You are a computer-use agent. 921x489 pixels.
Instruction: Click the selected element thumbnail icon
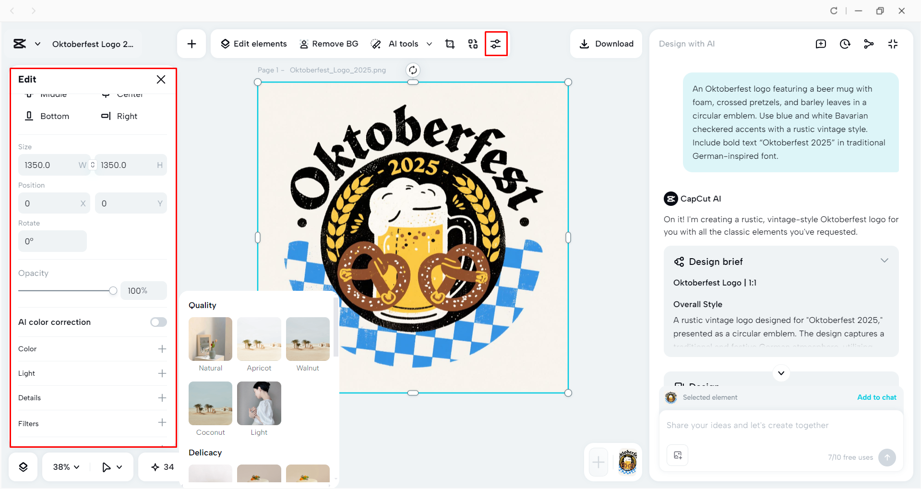pos(671,397)
